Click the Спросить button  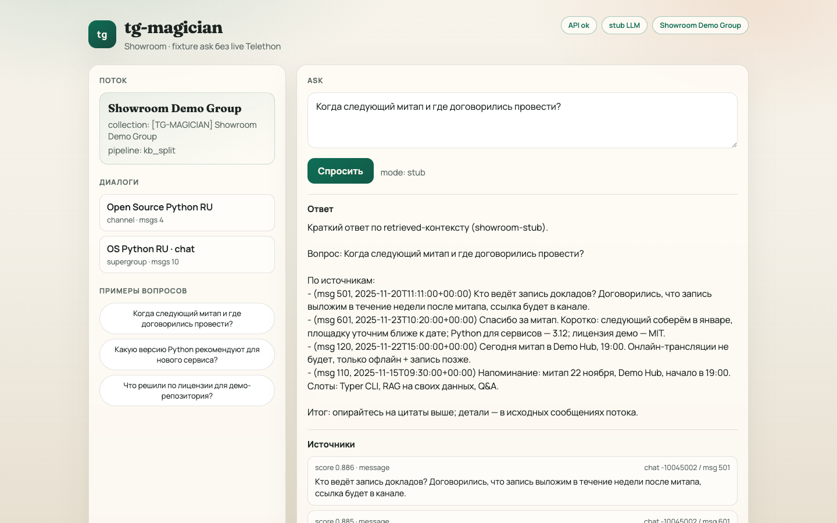tap(341, 171)
